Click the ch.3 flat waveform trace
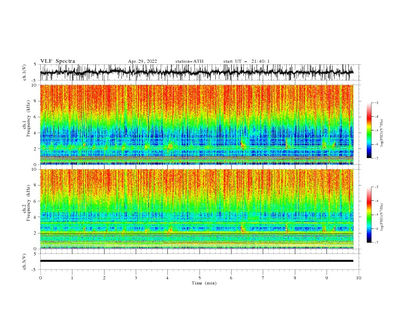 197,261
